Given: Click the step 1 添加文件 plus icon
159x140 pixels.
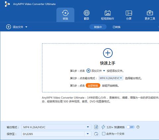Looking at the screenshot, I should (x=88, y=70).
